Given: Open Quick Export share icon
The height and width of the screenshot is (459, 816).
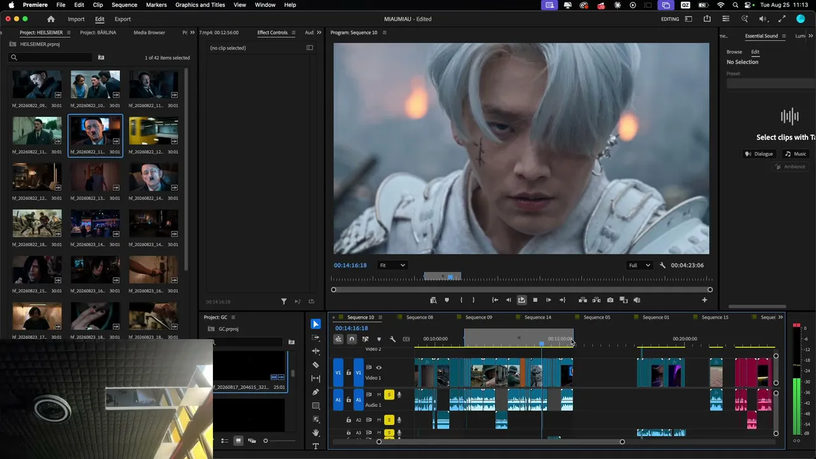Looking at the screenshot, I should (707, 19).
